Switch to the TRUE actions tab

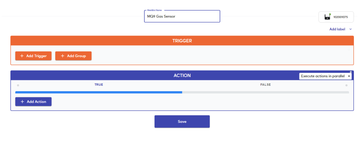[99, 85]
